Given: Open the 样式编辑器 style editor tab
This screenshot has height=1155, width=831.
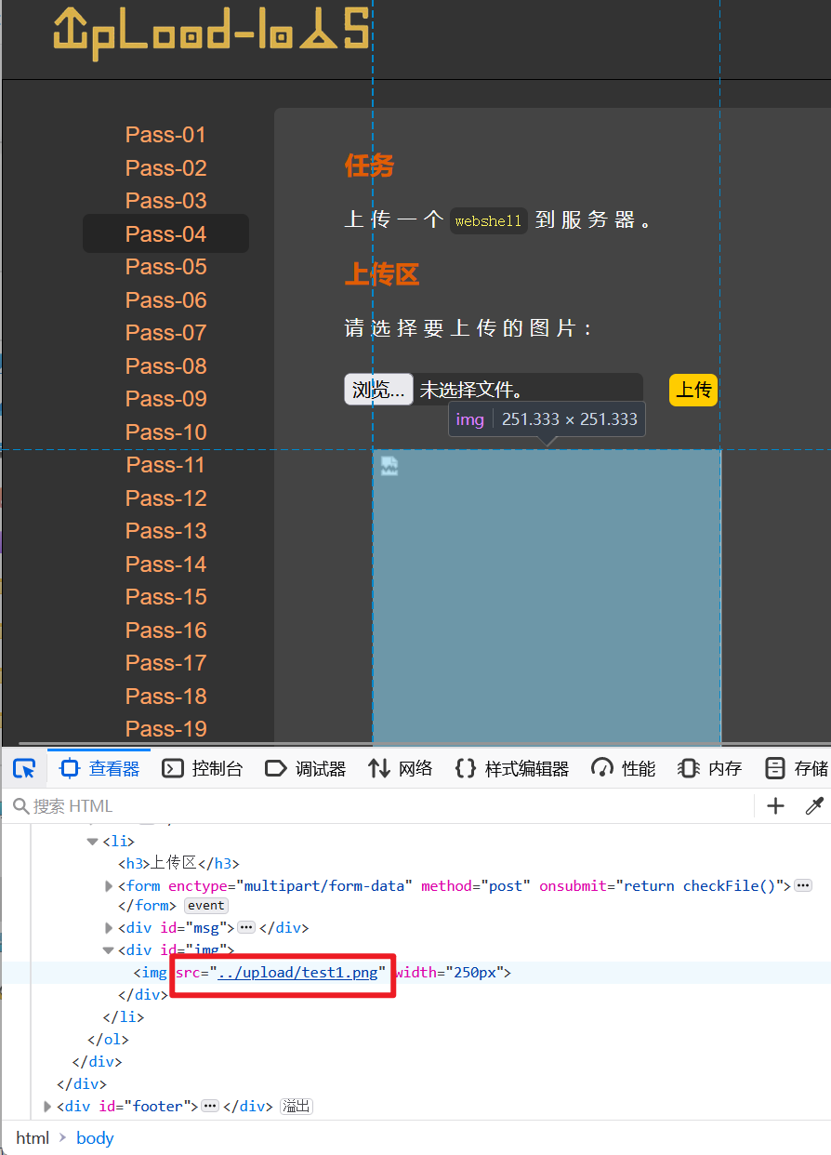Looking at the screenshot, I should click(x=511, y=768).
